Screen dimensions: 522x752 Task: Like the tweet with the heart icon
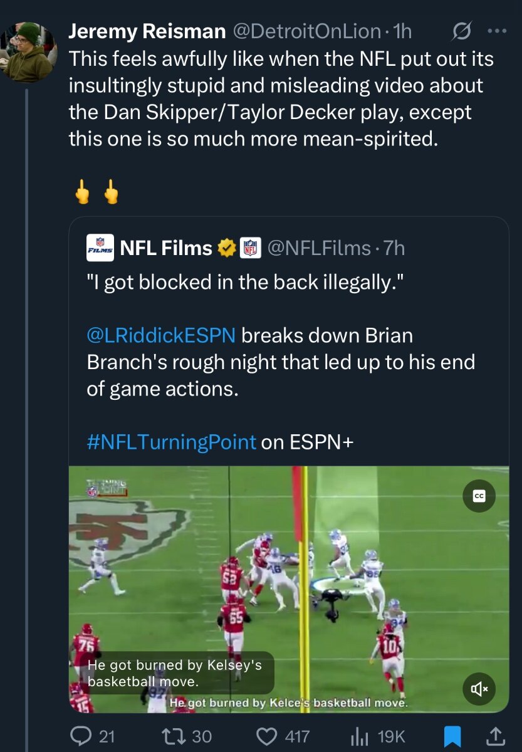(267, 736)
